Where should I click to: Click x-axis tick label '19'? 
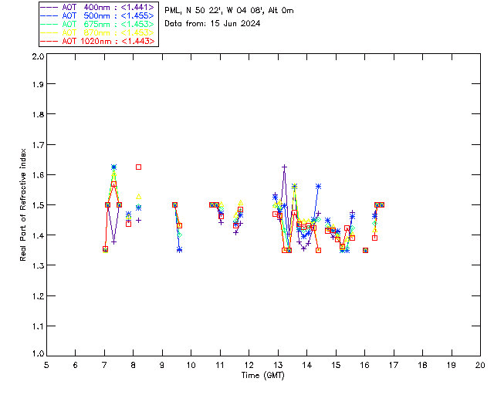click(452, 365)
